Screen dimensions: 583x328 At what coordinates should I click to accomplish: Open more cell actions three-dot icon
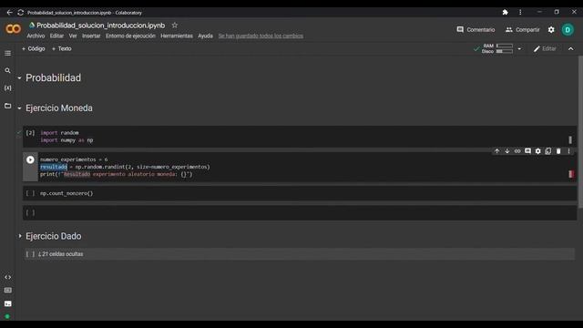[568, 151]
